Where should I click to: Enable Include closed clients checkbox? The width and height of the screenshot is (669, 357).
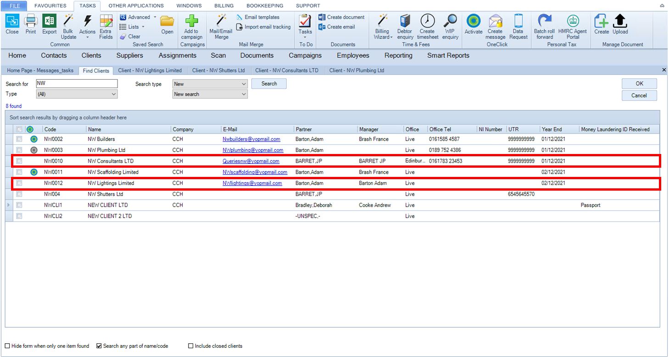click(x=191, y=346)
